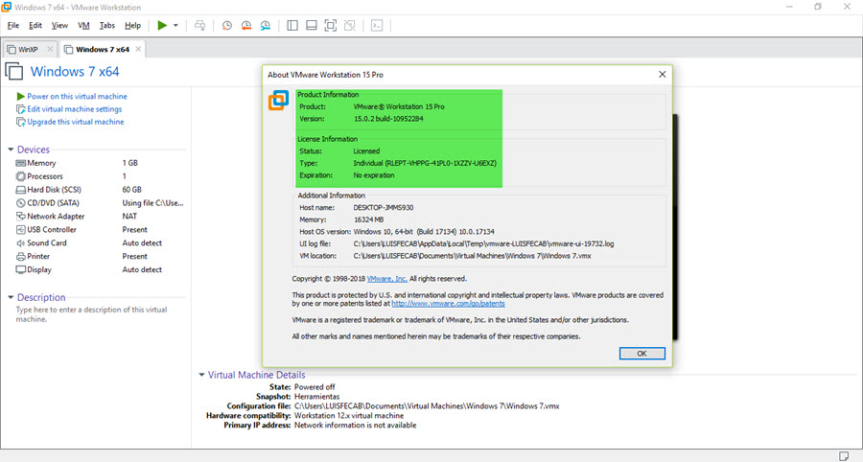Close the Windows 7 x64 tab
863x462 pixels.
pyautogui.click(x=138, y=49)
